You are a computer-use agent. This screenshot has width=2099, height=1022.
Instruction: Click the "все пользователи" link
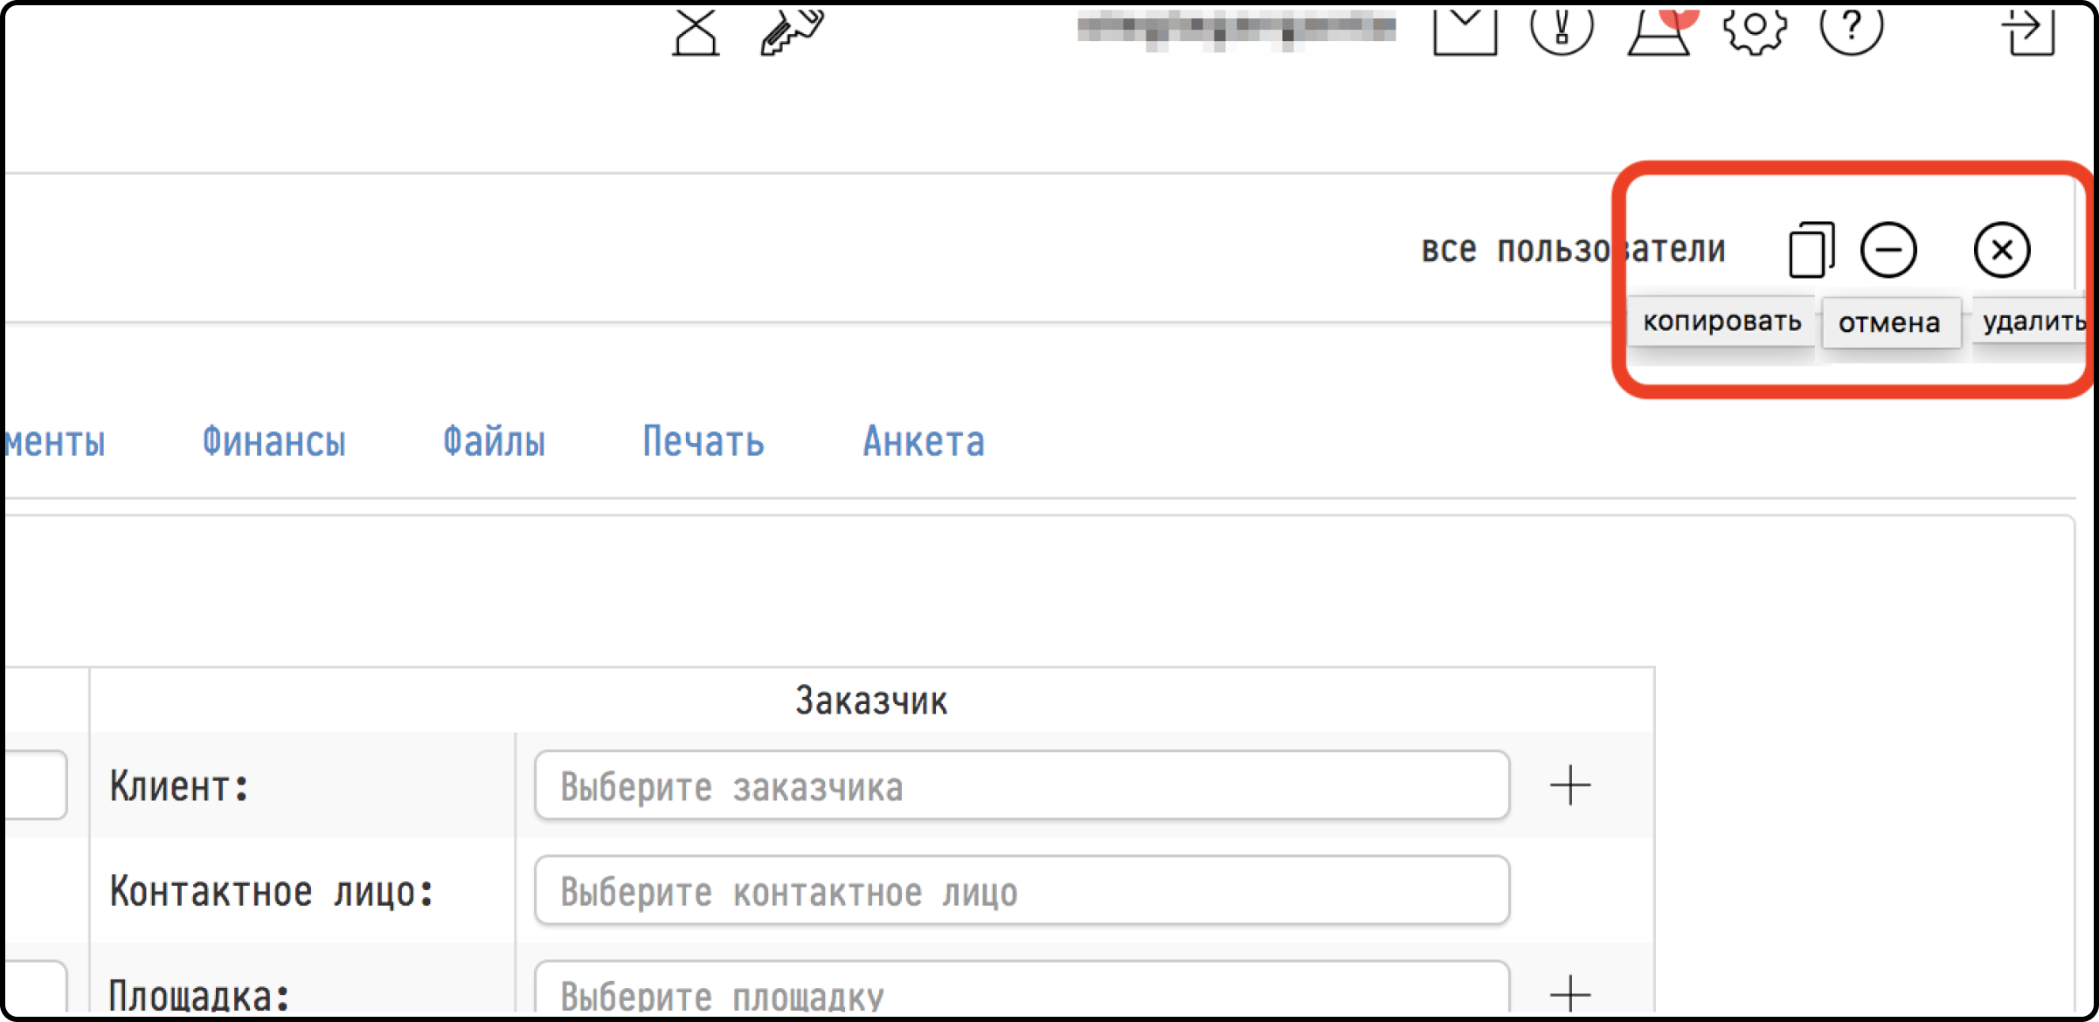pos(1572,250)
